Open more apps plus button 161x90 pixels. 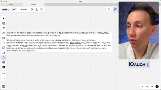pos(4,67)
